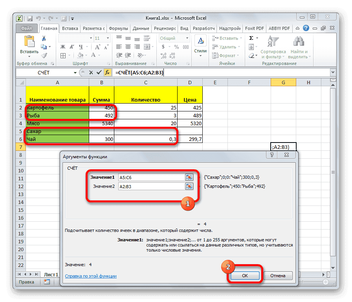Switch to the Формулы ribbon tab
Viewport: 352px width, 302px height.
coord(119,28)
